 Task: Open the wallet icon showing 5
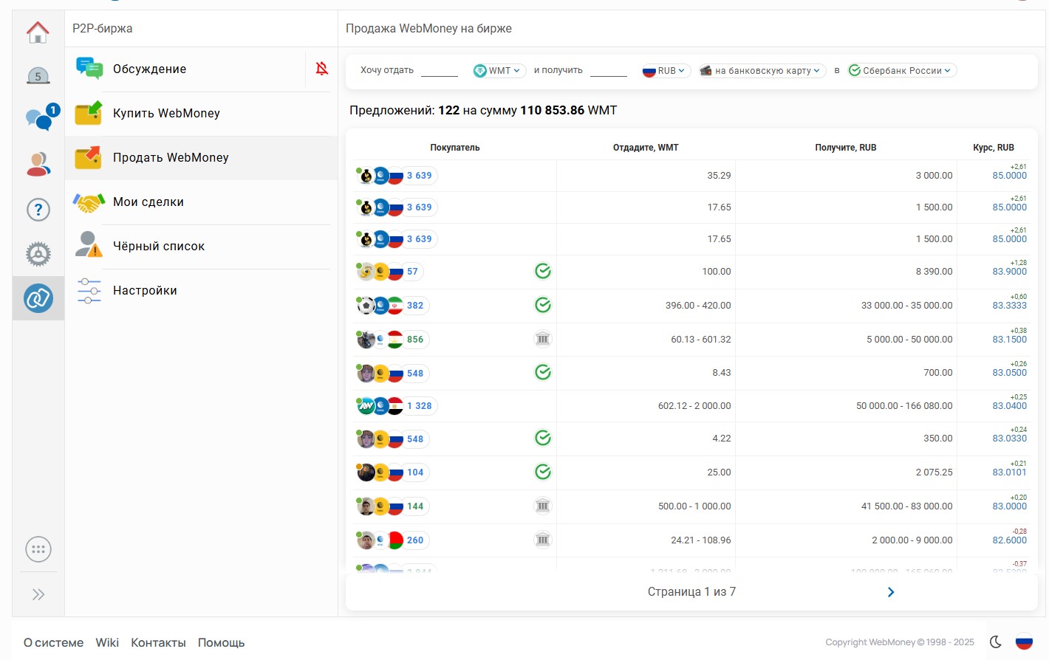point(38,75)
